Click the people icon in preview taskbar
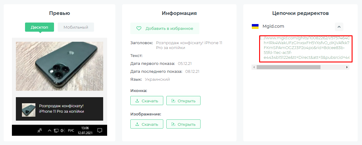Image resolution: width=362 pixels, height=145 pixels. point(40,130)
